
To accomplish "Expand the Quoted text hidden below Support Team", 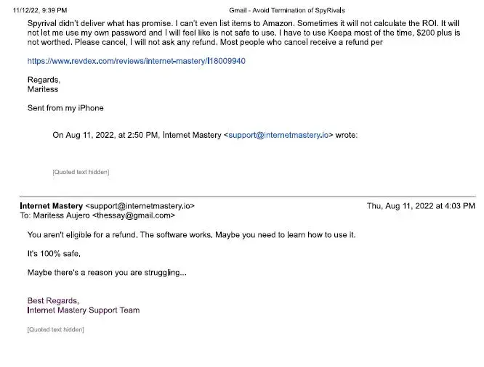I will (55, 329).
